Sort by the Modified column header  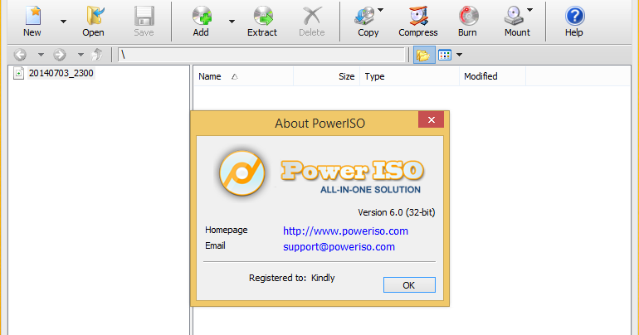[x=492, y=76]
